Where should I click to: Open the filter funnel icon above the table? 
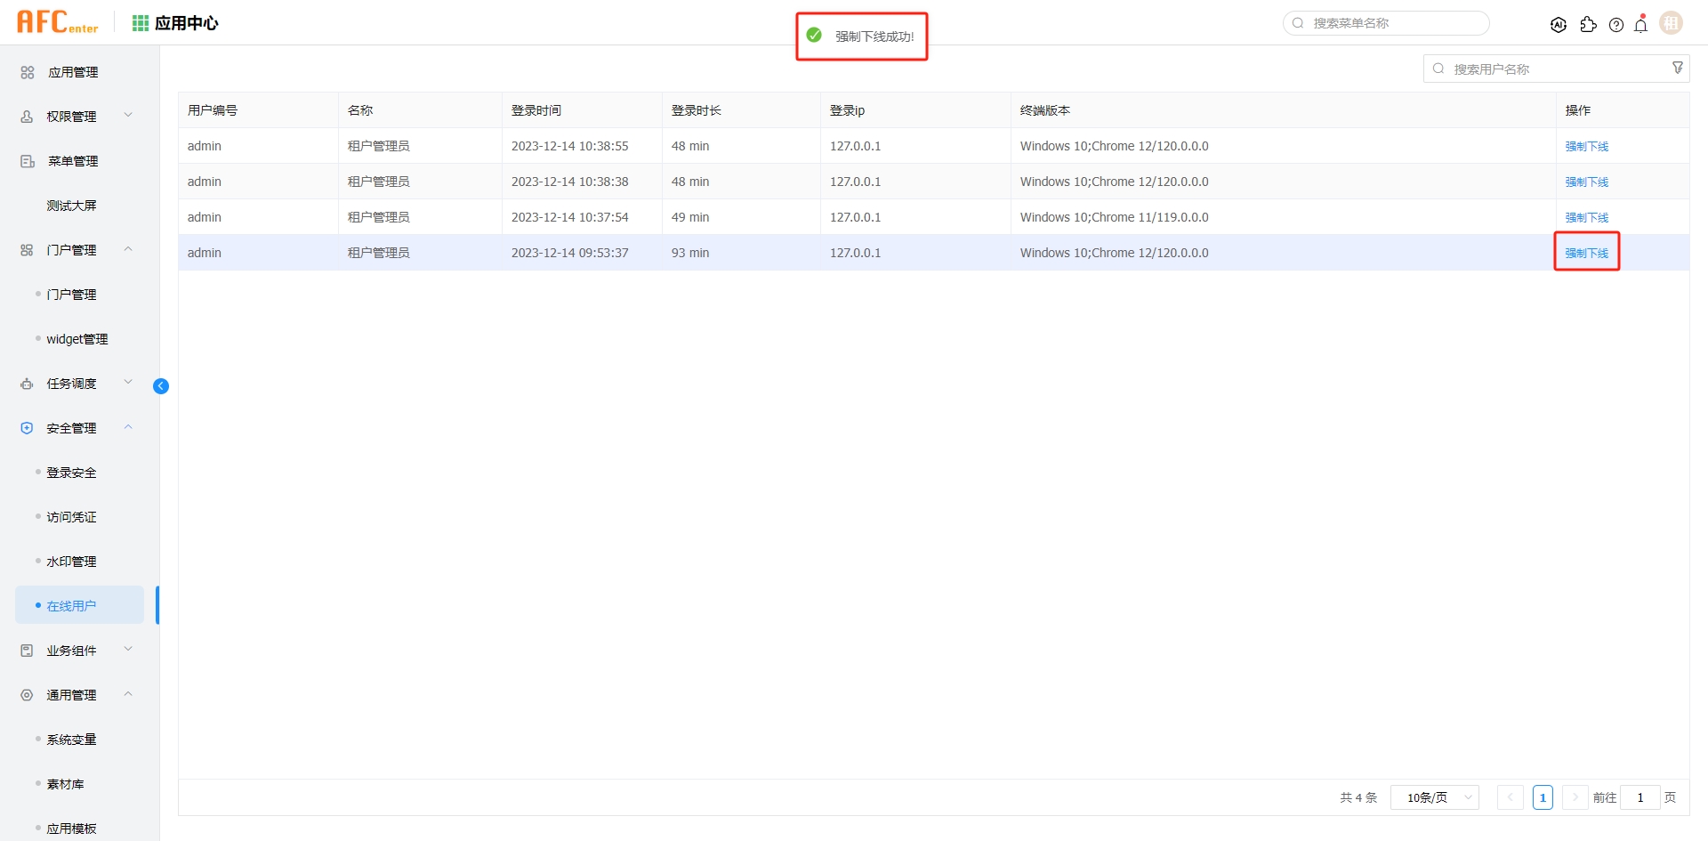click(1678, 67)
